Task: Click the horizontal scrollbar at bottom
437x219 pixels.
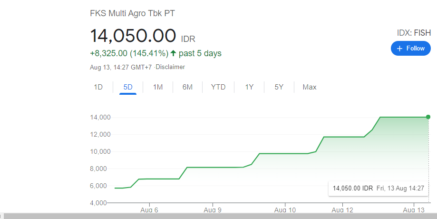Action: click(219, 216)
